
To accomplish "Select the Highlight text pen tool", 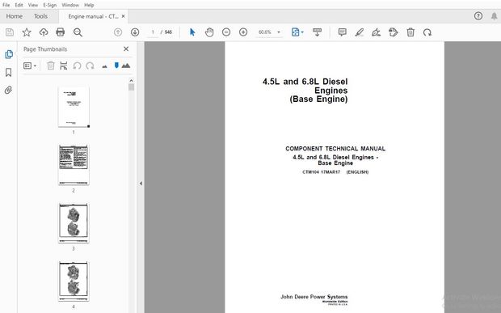I will [360, 32].
